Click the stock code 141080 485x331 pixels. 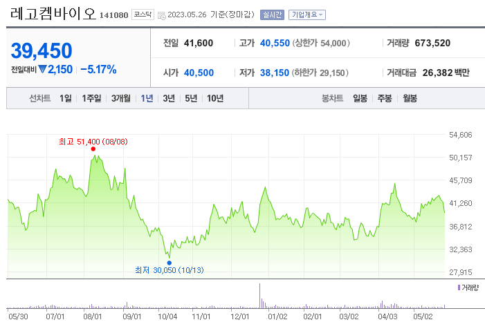pyautogui.click(x=114, y=15)
